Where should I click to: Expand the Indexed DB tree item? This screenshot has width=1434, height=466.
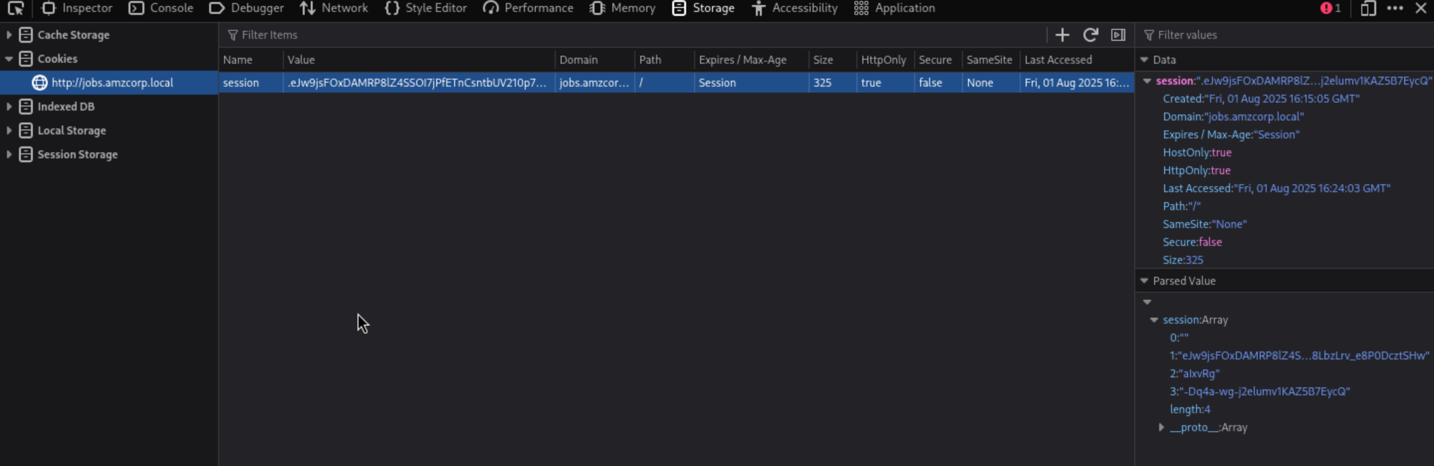(x=9, y=107)
